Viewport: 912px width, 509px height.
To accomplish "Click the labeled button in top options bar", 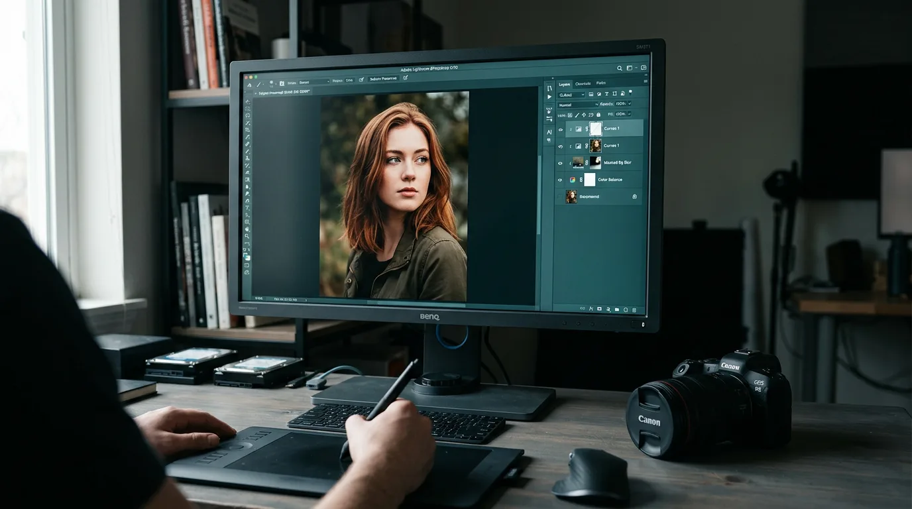I will click(384, 78).
